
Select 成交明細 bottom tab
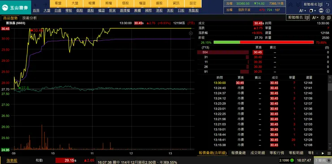258,153
